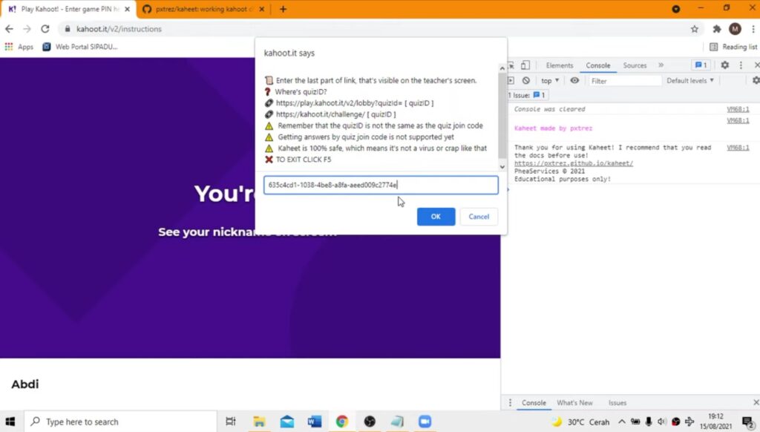
Task: Select the Play Kahoot! browser tab
Action: 68,9
